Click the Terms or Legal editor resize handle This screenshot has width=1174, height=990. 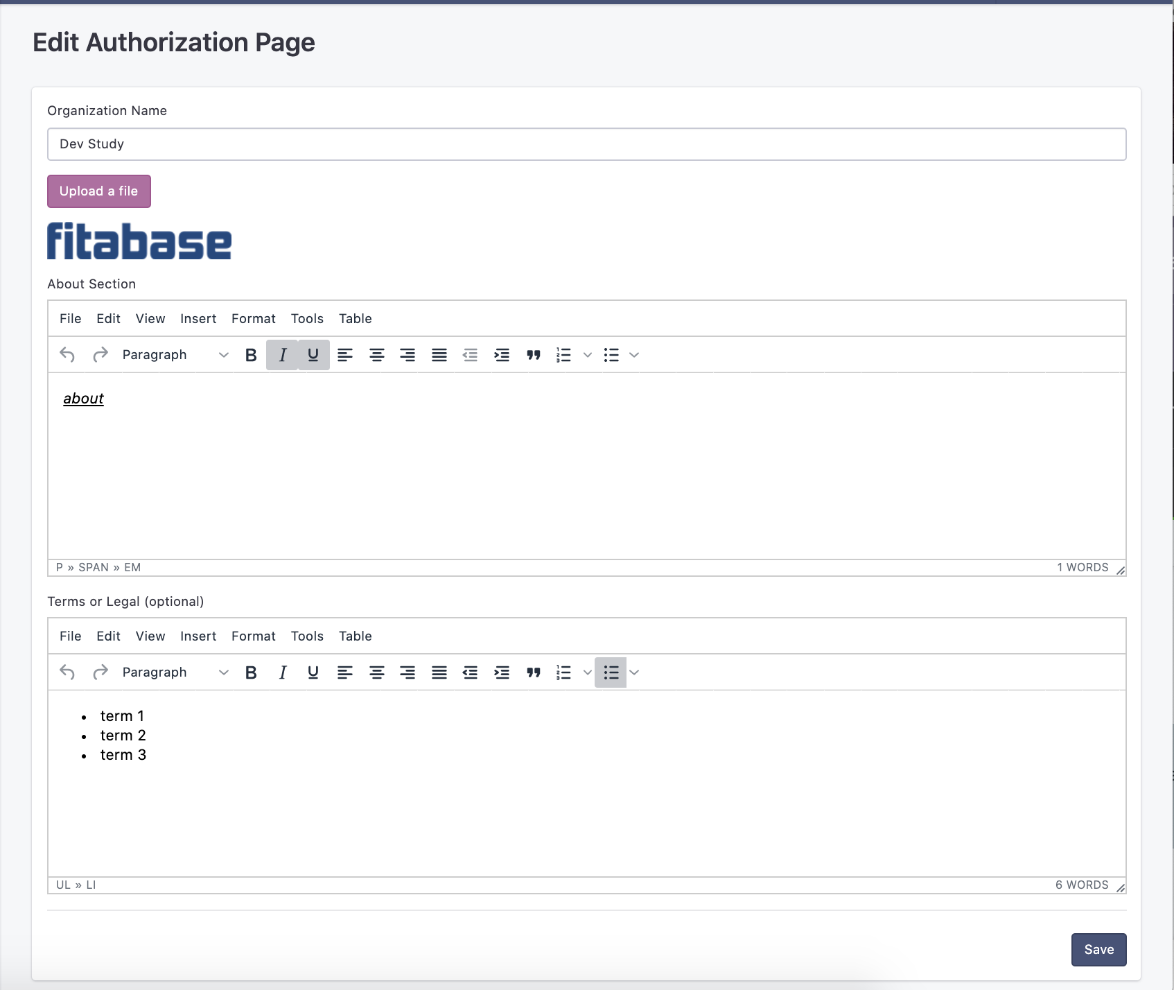[x=1120, y=887]
